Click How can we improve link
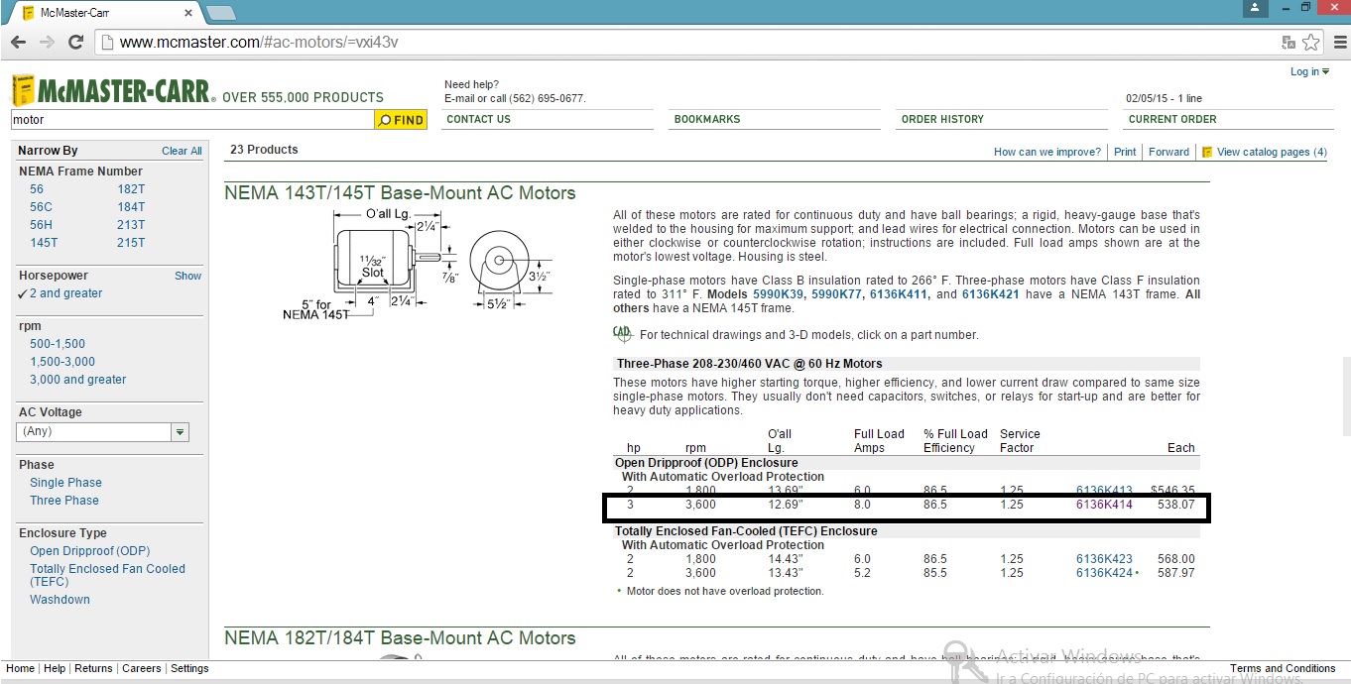1351x684 pixels. (x=1047, y=152)
